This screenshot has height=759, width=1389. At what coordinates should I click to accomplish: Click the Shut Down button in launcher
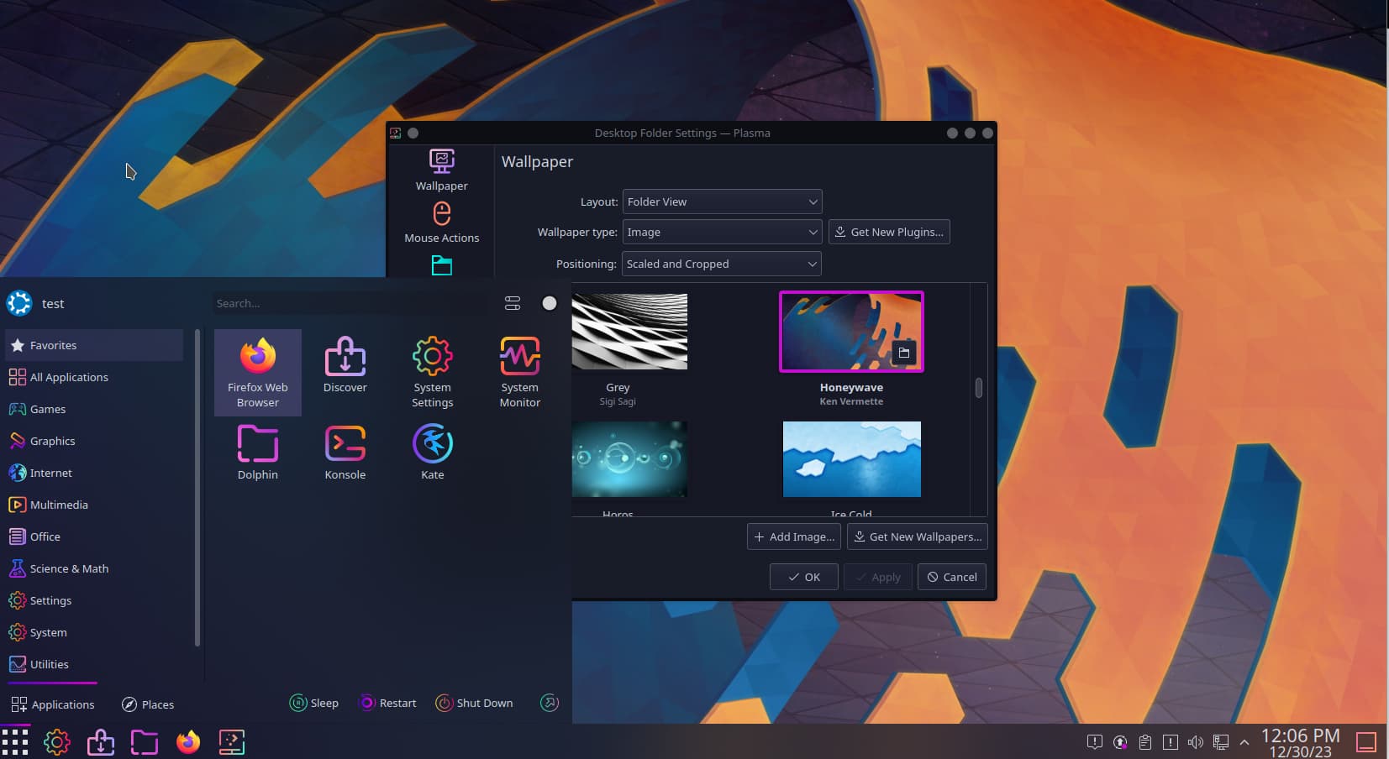(474, 703)
